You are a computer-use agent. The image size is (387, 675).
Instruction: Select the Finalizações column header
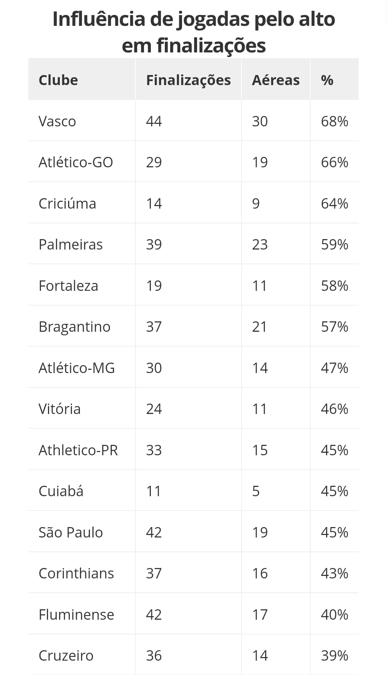pos(188,79)
